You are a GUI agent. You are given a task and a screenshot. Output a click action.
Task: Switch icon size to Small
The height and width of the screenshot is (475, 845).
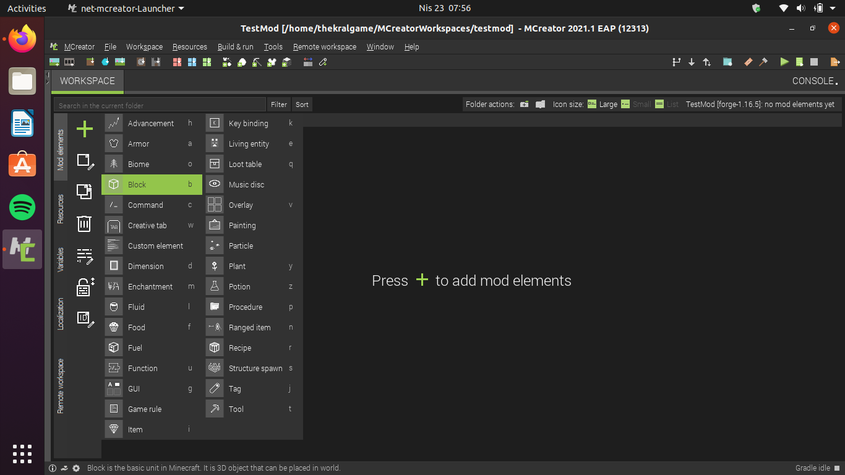coord(636,105)
